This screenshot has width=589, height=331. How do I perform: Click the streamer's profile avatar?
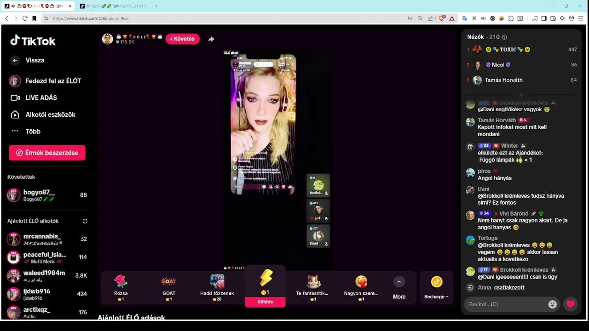point(108,39)
